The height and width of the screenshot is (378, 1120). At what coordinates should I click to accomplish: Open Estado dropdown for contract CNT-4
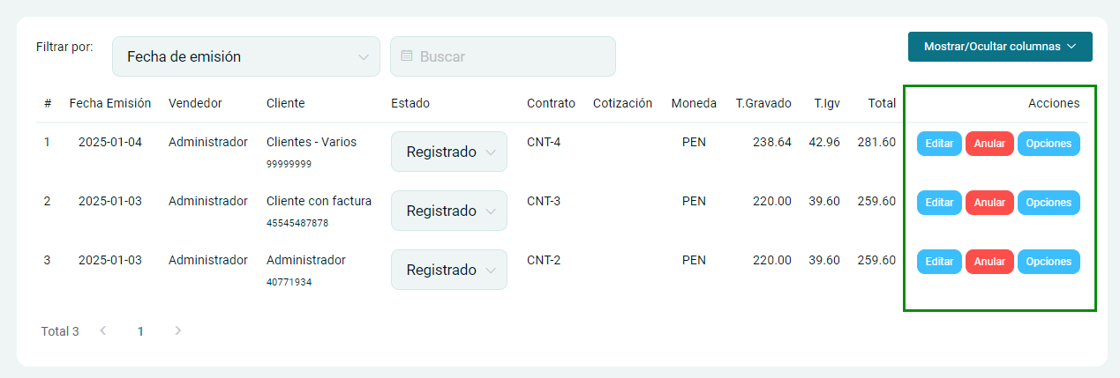pos(448,152)
